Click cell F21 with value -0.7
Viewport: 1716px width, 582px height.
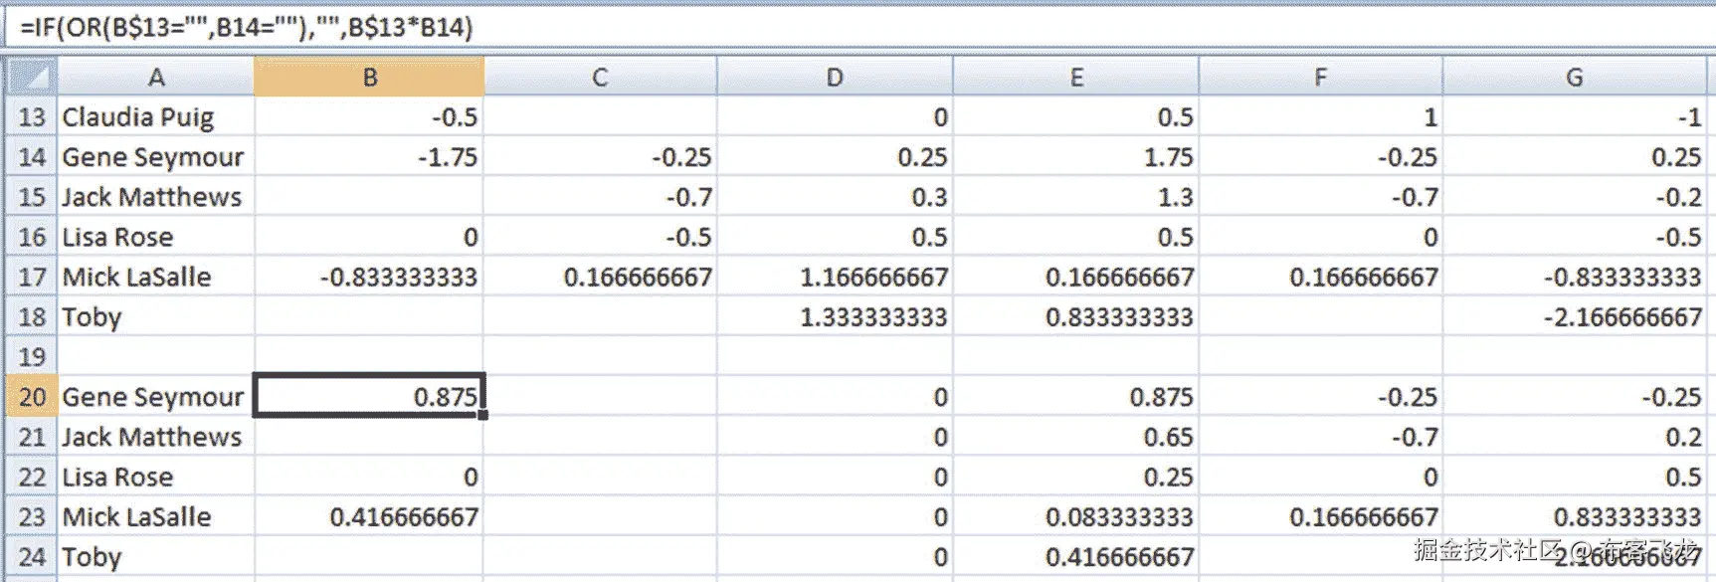point(1321,437)
